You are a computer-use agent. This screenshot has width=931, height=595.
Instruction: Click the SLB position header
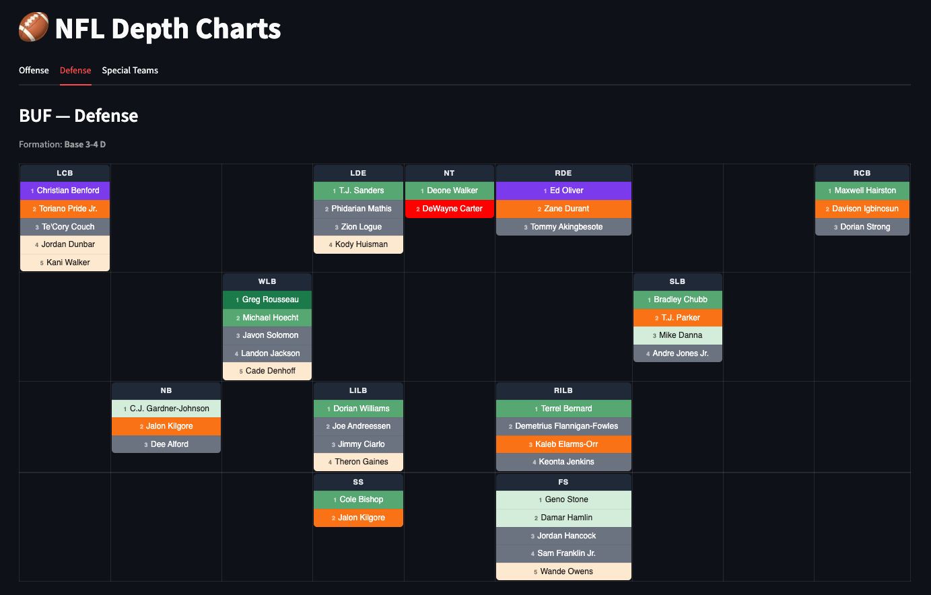tap(678, 281)
